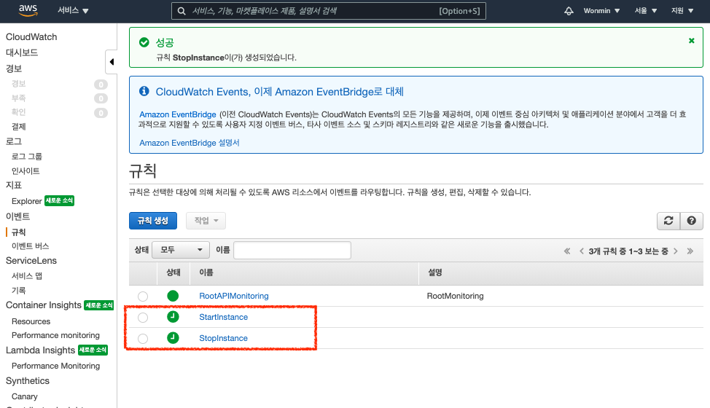Screen dimensions: 710x408
Task: Click the 이름 filter input field
Action: [292, 250]
